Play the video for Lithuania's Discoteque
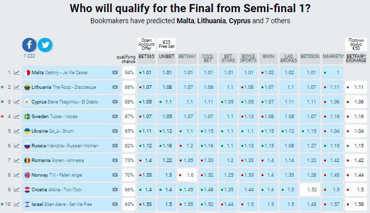 pyautogui.click(x=115, y=87)
